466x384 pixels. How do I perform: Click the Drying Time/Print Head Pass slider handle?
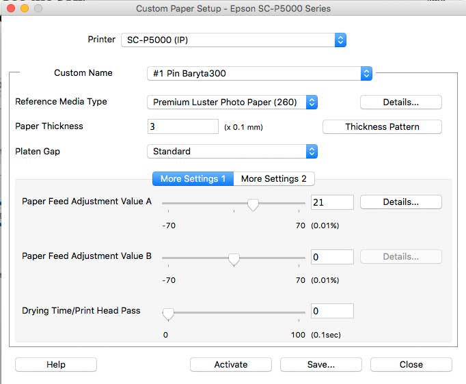pyautogui.click(x=168, y=314)
